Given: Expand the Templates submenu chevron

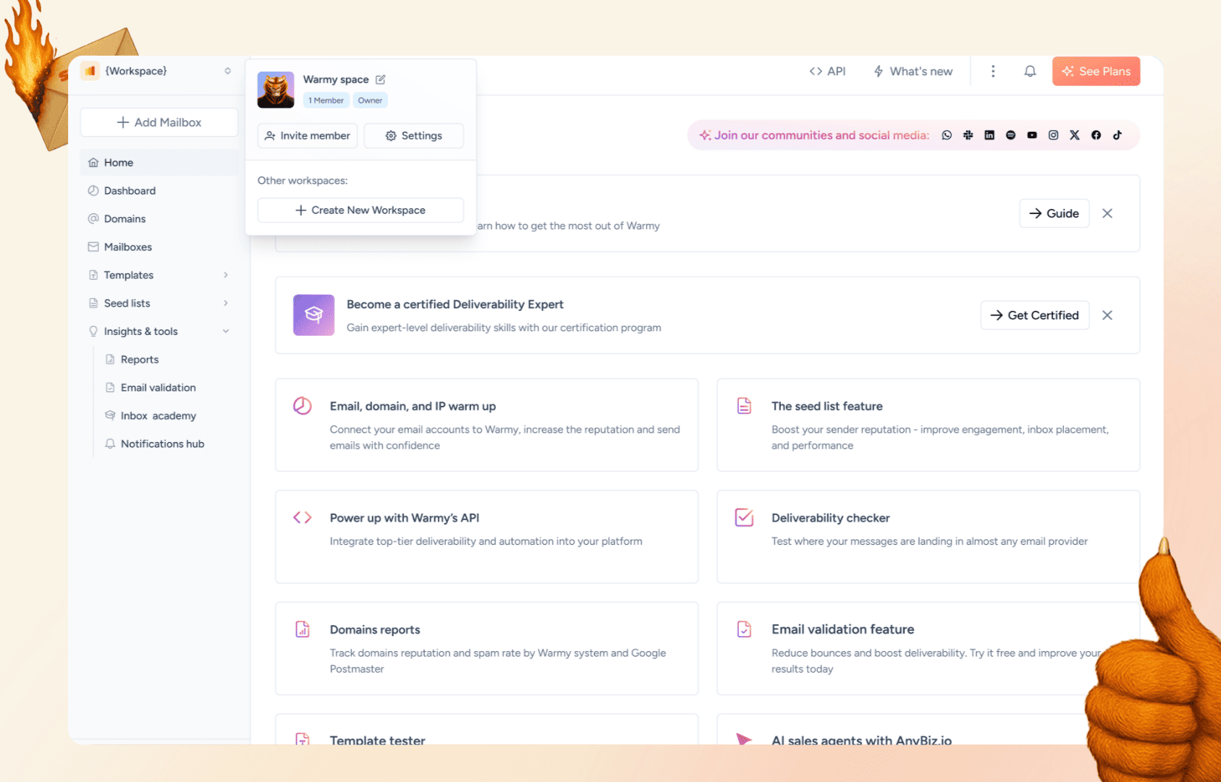Looking at the screenshot, I should (x=226, y=275).
